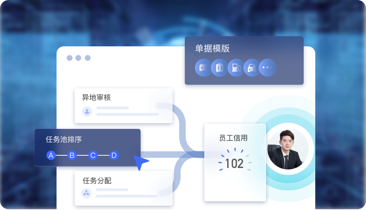The width and height of the screenshot is (366, 210).
Task: Click the employee portrait photo
Action: pyautogui.click(x=288, y=149)
